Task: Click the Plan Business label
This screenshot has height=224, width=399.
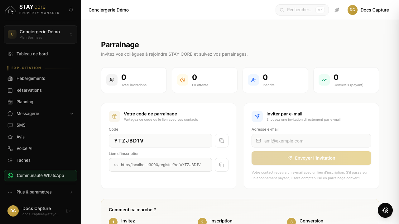Action: [x=31, y=37]
